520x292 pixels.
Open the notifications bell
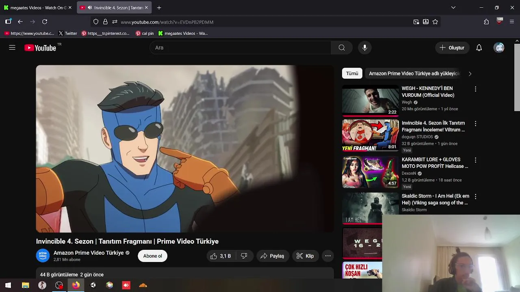coord(479,48)
